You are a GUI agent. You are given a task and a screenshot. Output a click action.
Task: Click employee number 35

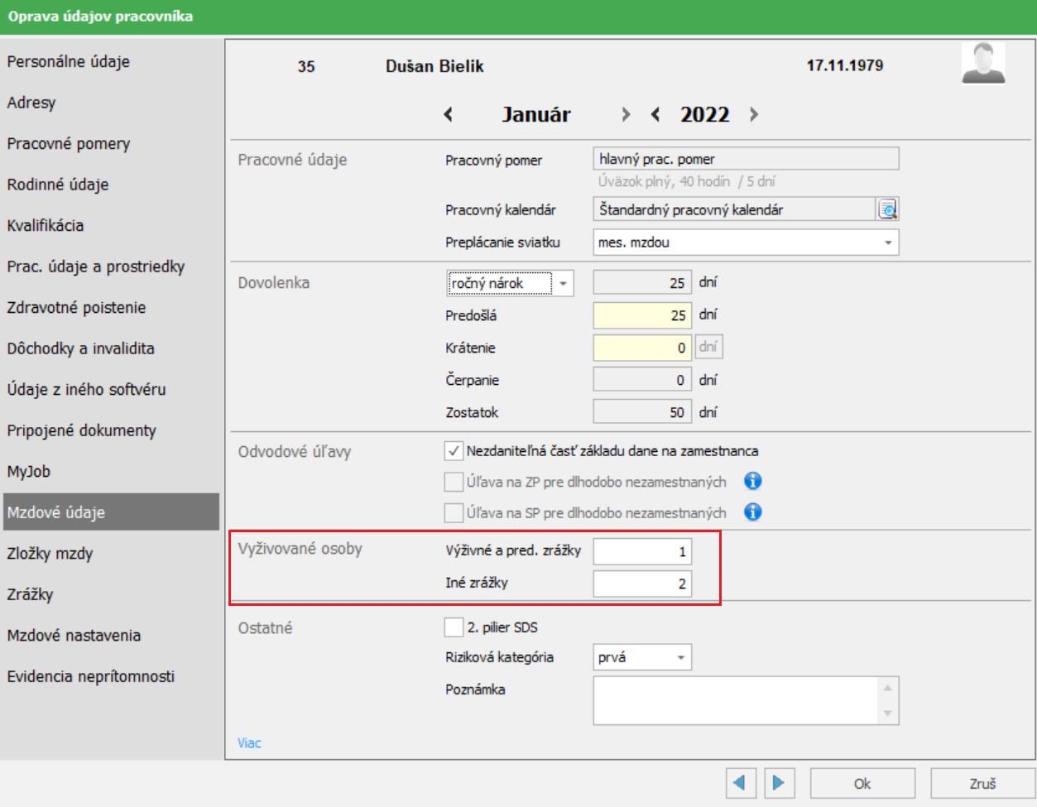pyautogui.click(x=306, y=66)
